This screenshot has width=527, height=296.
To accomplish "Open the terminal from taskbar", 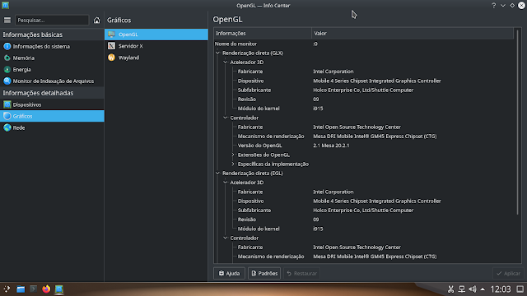I will click(x=33, y=289).
